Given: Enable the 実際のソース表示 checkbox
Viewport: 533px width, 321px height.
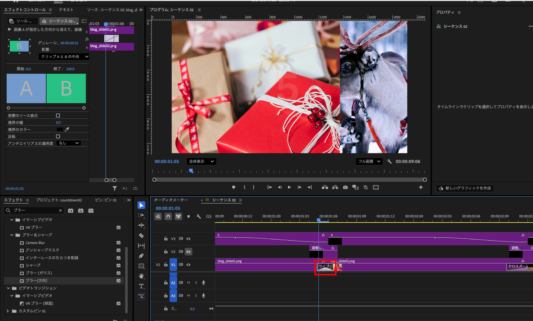Looking at the screenshot, I should pos(58,116).
